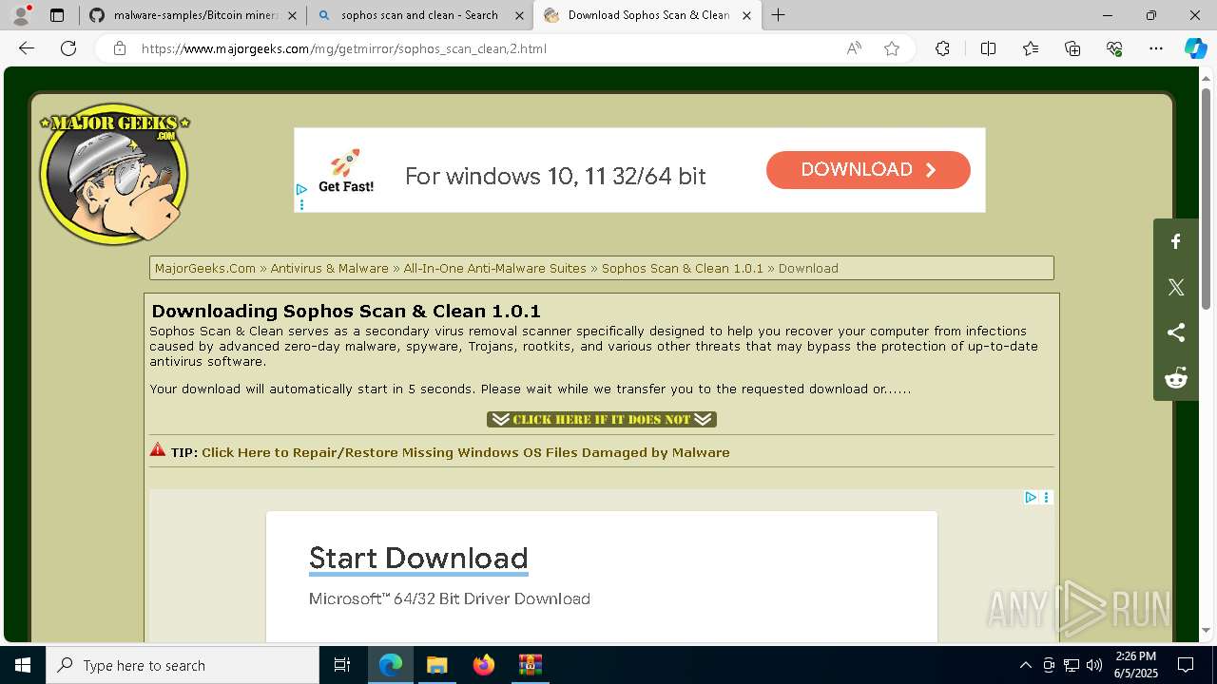
Task: Click the scrollbar down arrow
Action: point(1206,630)
